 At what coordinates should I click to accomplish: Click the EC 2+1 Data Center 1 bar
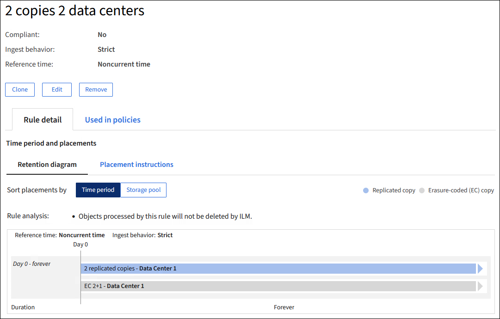pos(278,286)
